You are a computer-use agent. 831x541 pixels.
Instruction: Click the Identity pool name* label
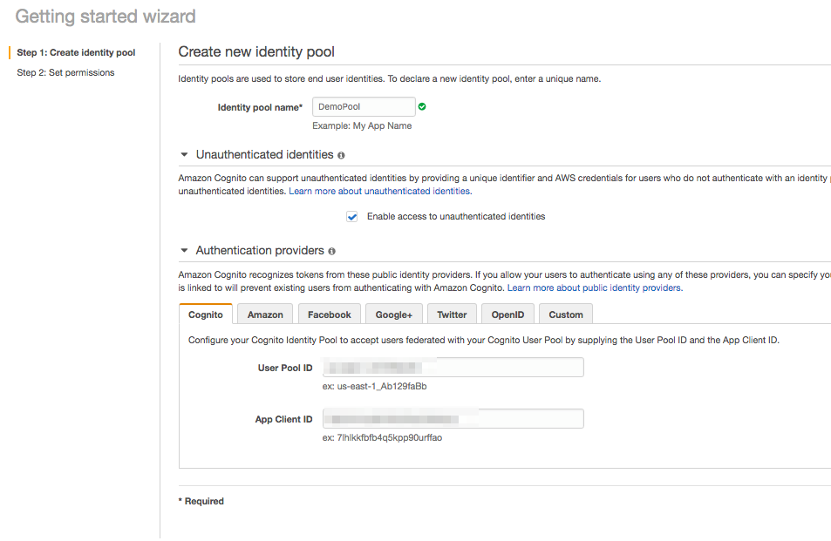(260, 107)
